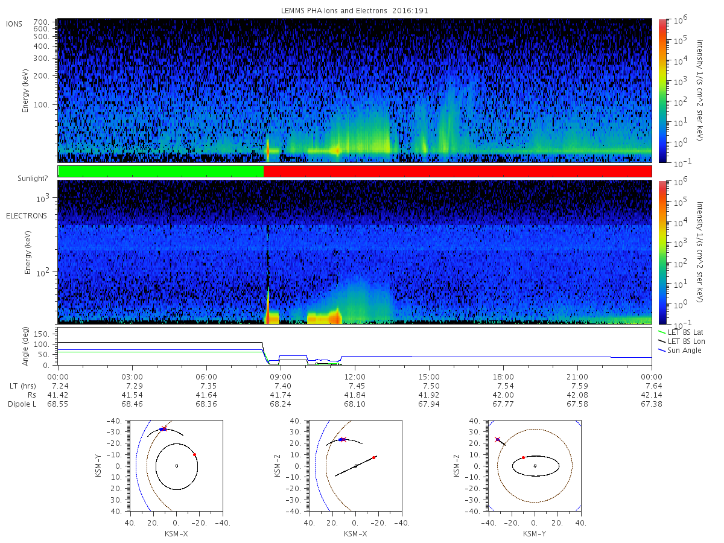Image resolution: width=724 pixels, height=543 pixels.
Task: Click the electrons intensity color bar
Action: click(661, 252)
